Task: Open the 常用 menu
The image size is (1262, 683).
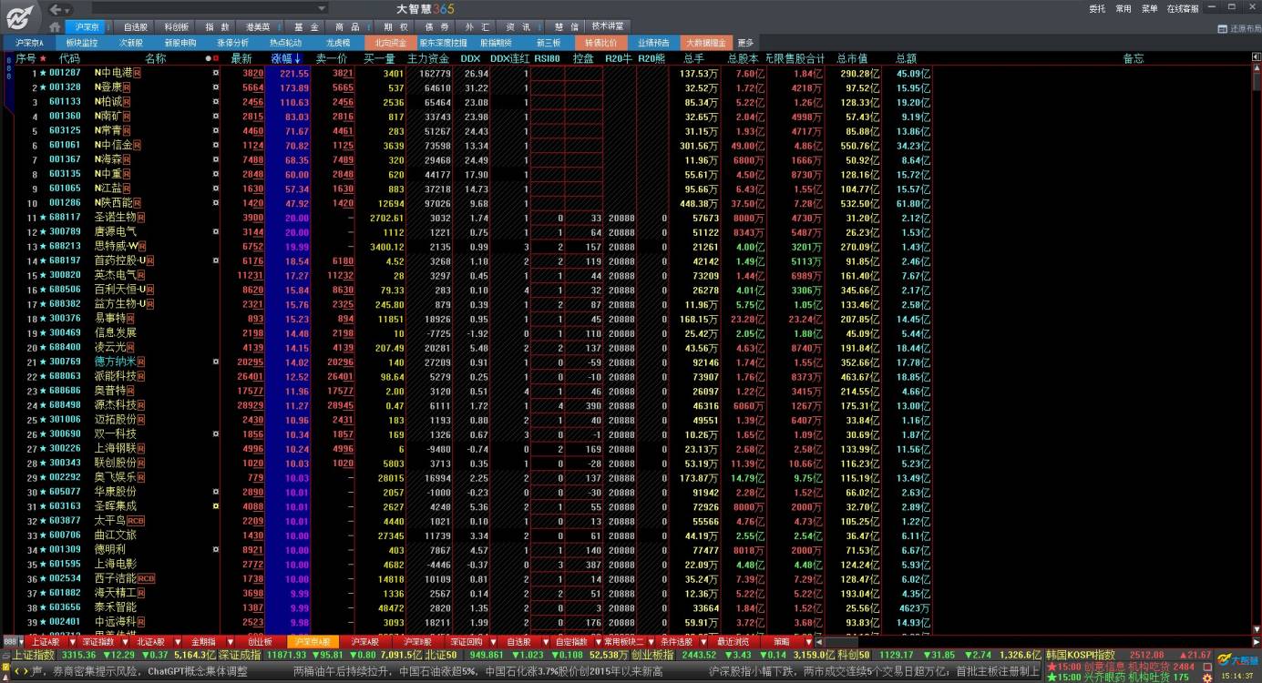Action: point(1123,8)
